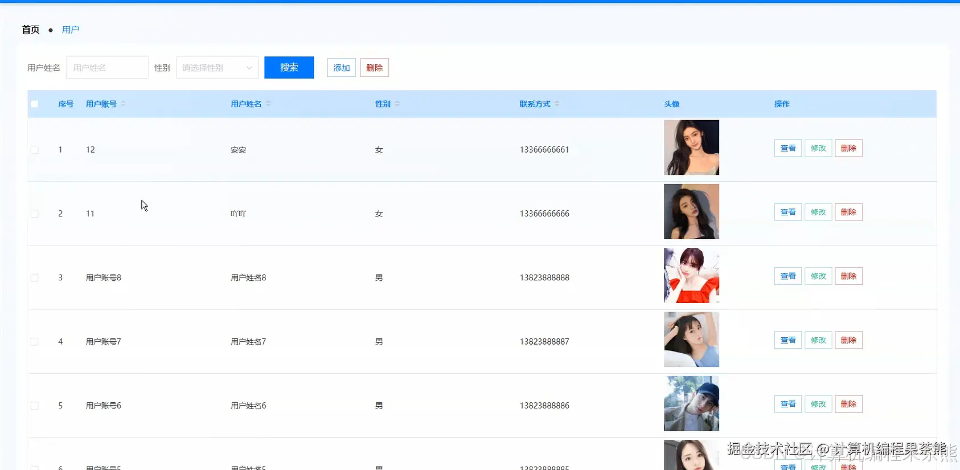Click 查看 for 用户姓名8
Viewport: 960px width, 470px height.
tap(788, 276)
